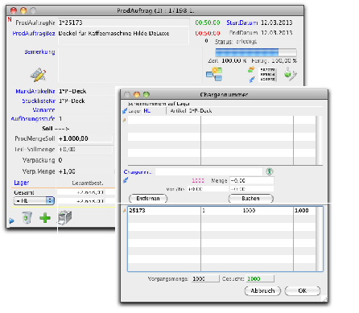Click the red N indicator in ProdAuftrag
The width and height of the screenshot is (359, 313).
(10, 19)
